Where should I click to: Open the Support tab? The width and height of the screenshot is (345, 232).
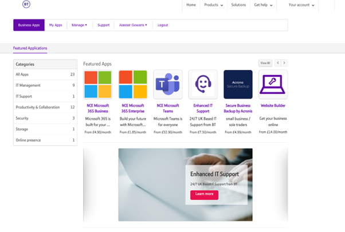[103, 25]
